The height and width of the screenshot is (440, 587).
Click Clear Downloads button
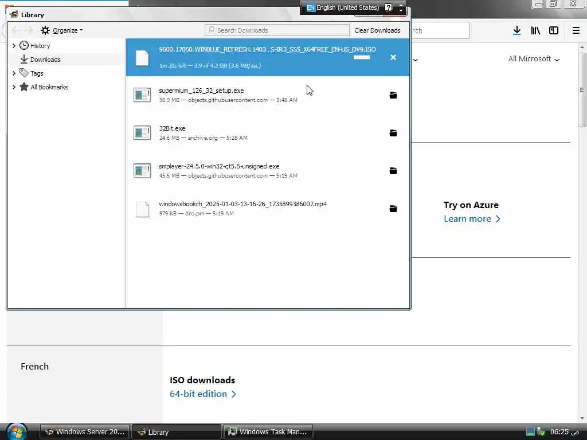click(377, 30)
